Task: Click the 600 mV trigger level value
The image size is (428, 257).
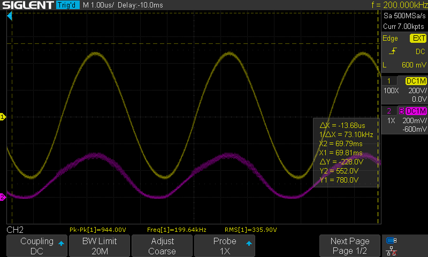Action: click(x=413, y=64)
